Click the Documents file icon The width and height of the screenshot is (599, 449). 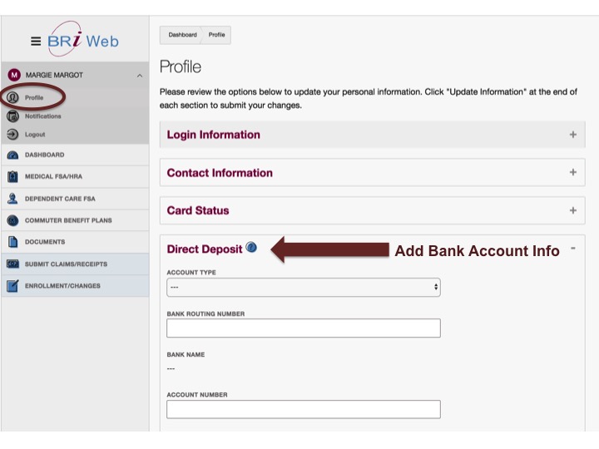coord(12,242)
